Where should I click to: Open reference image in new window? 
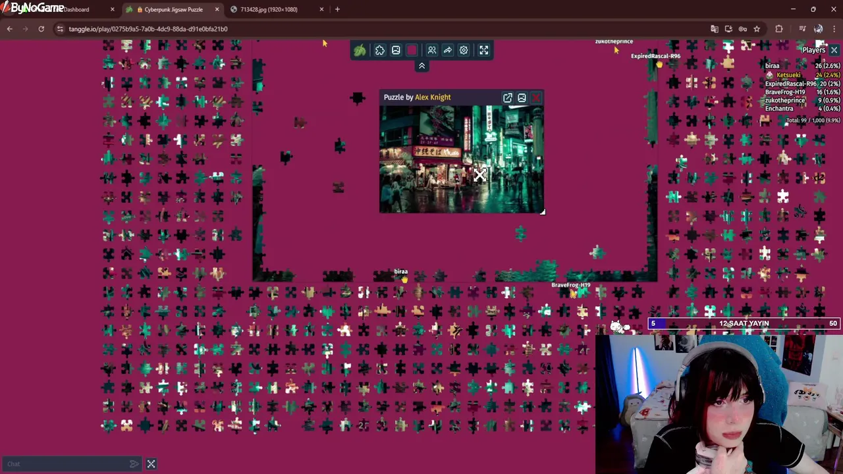pyautogui.click(x=508, y=97)
